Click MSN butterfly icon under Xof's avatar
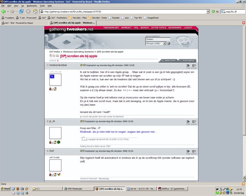Image resolution: width=246 pixels, height=196 pixels. pyautogui.click(x=59, y=175)
